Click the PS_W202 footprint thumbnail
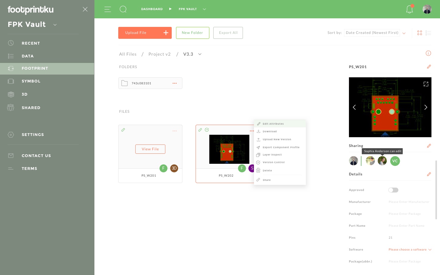This screenshot has width=440, height=275. [229, 149]
